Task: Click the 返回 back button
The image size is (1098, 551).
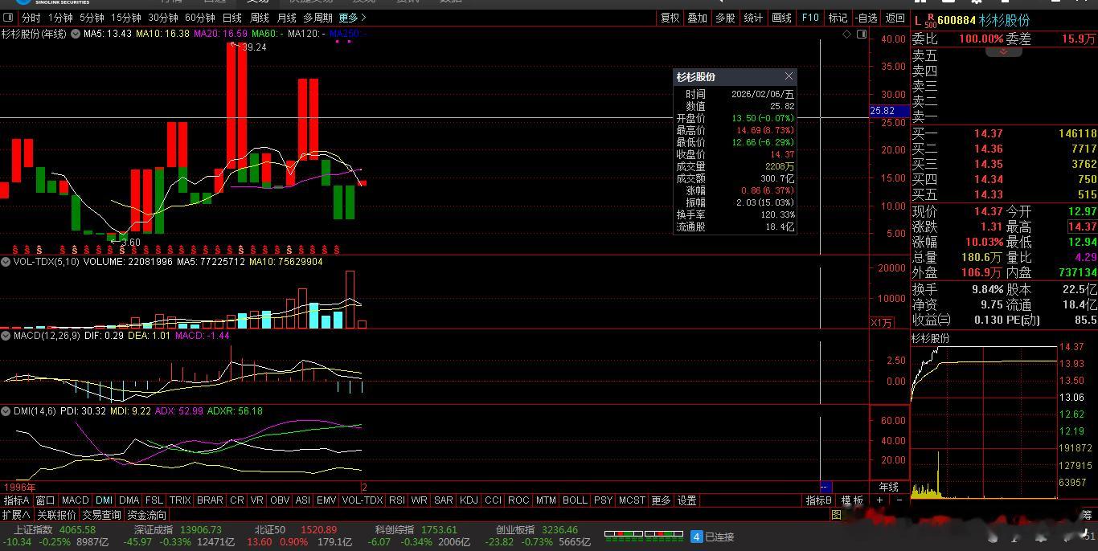Action: [x=895, y=18]
